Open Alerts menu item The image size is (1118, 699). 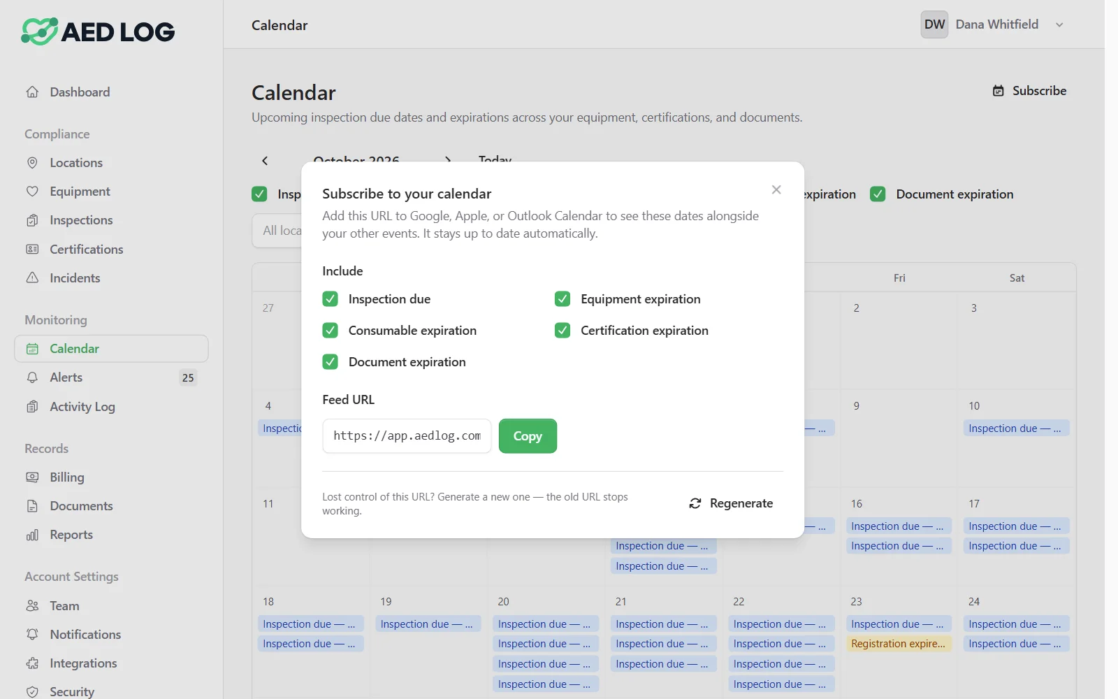[x=111, y=377]
